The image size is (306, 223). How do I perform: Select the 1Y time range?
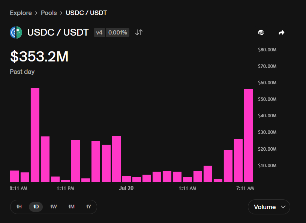pos(88,207)
